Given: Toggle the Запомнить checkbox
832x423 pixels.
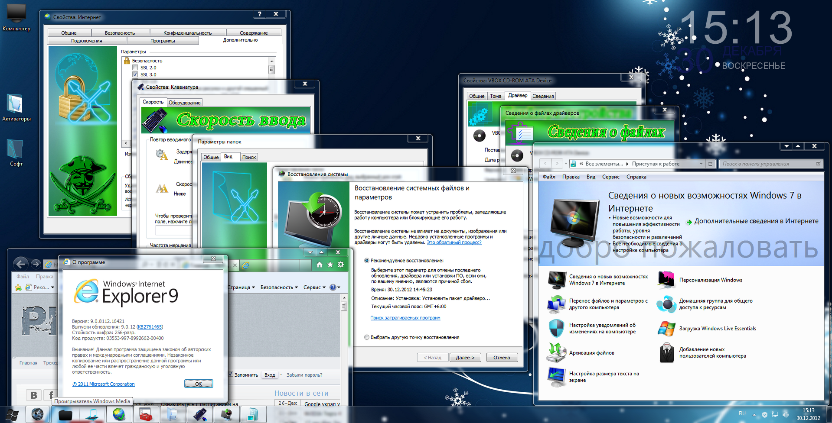Looking at the screenshot, I should [231, 374].
